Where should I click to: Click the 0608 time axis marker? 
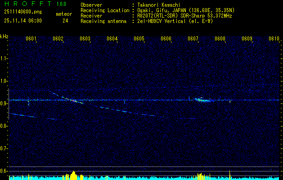(x=220, y=39)
